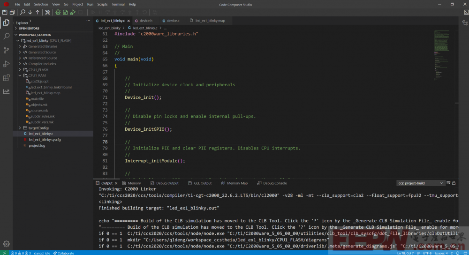The width and height of the screenshot is (469, 255).
Task: Click the green flash/load program icon
Action: click(65, 12)
